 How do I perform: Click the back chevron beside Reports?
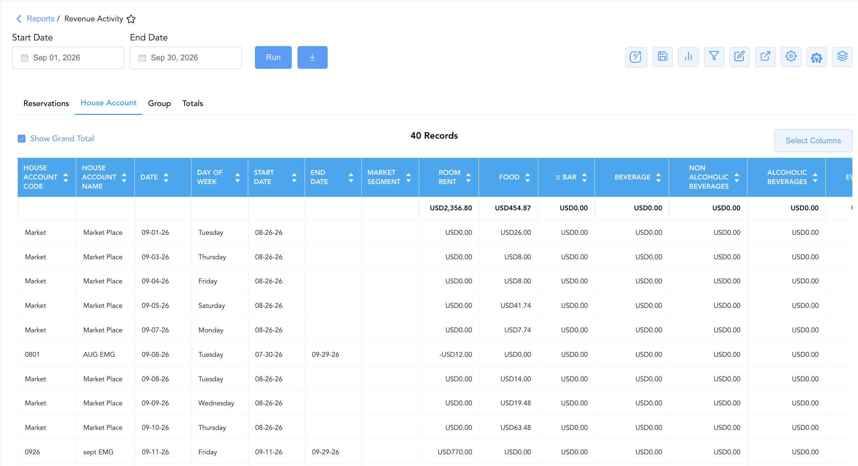pyautogui.click(x=19, y=19)
